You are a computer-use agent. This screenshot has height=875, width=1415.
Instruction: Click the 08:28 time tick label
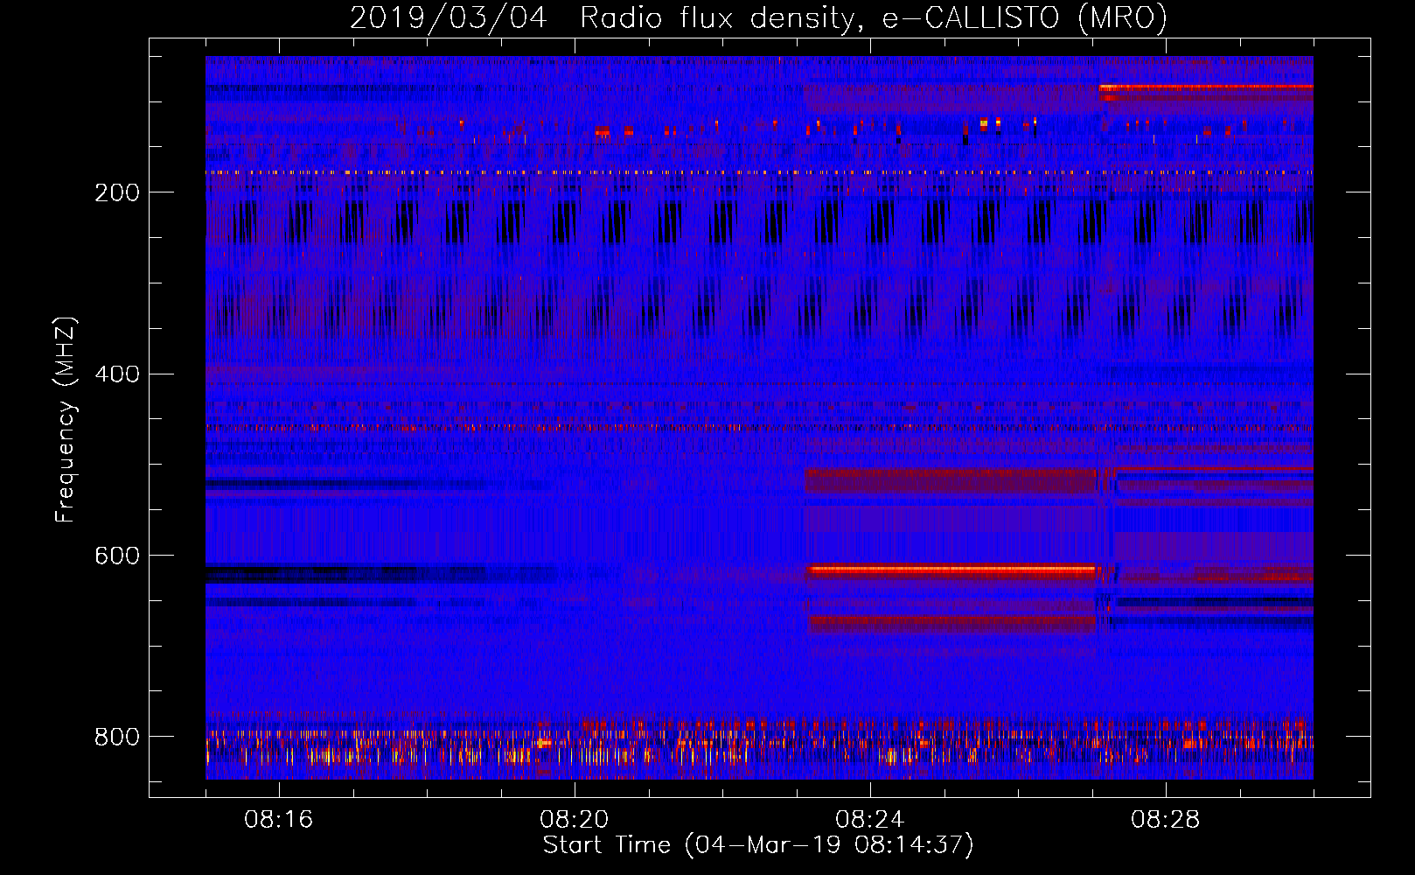tap(1166, 820)
